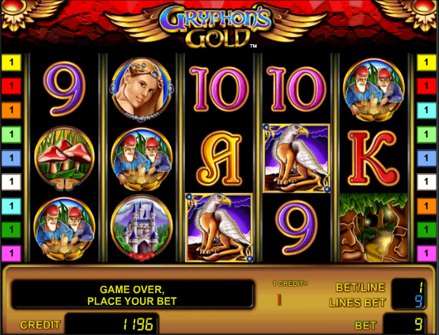Click the white payline marker on right
Screen dimensions: 439x335
point(426,182)
